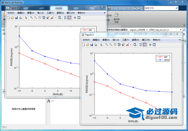Select Rotate 3D tool in Figure 2
Viewport: 188px width, 131px height.
[x=119, y=45]
